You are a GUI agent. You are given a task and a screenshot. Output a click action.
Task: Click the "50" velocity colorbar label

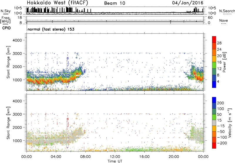pos(219,114)
